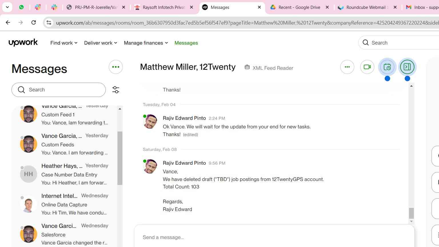Click the conversation scrollbar thumb
The width and height of the screenshot is (439, 247).
point(411,213)
